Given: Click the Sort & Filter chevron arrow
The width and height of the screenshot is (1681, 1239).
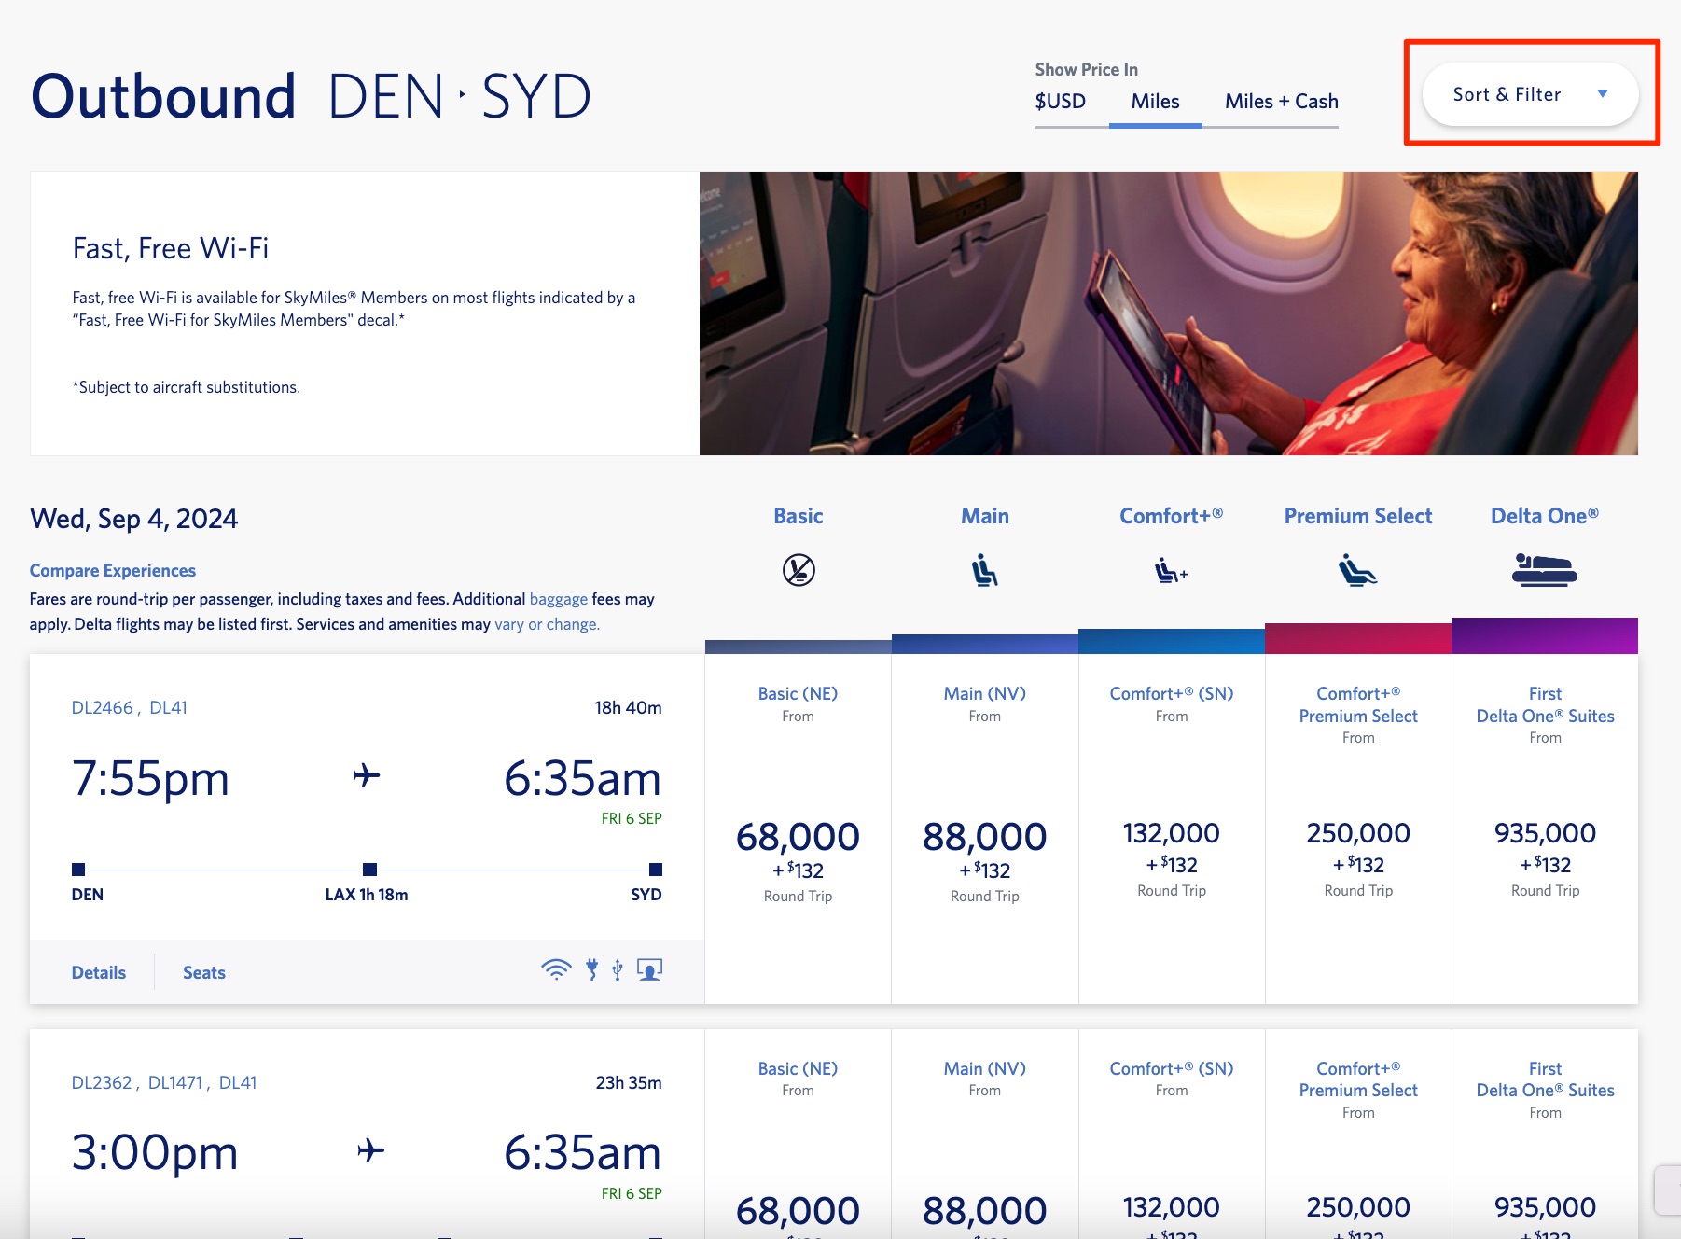Looking at the screenshot, I should click(x=1603, y=93).
